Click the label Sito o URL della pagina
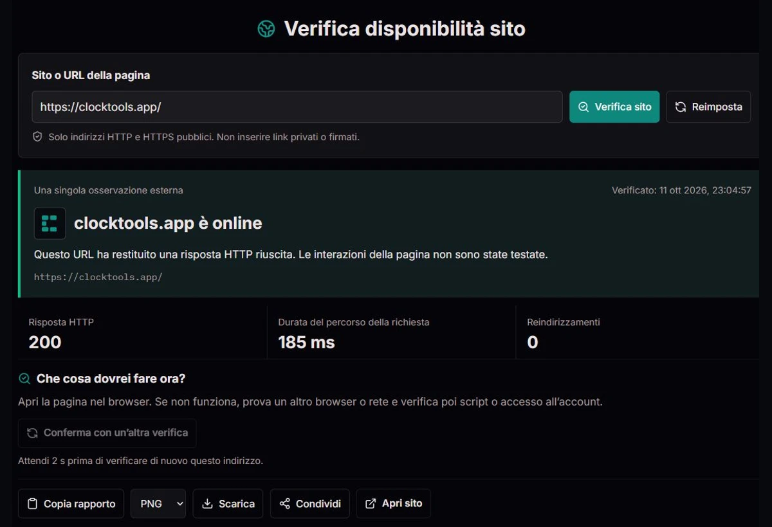The height and width of the screenshot is (527, 772). coord(91,75)
